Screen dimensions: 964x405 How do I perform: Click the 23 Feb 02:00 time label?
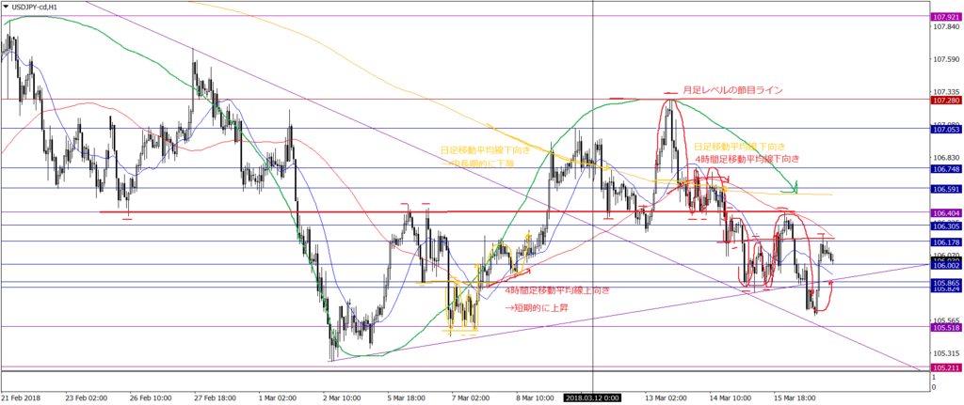coord(88,397)
